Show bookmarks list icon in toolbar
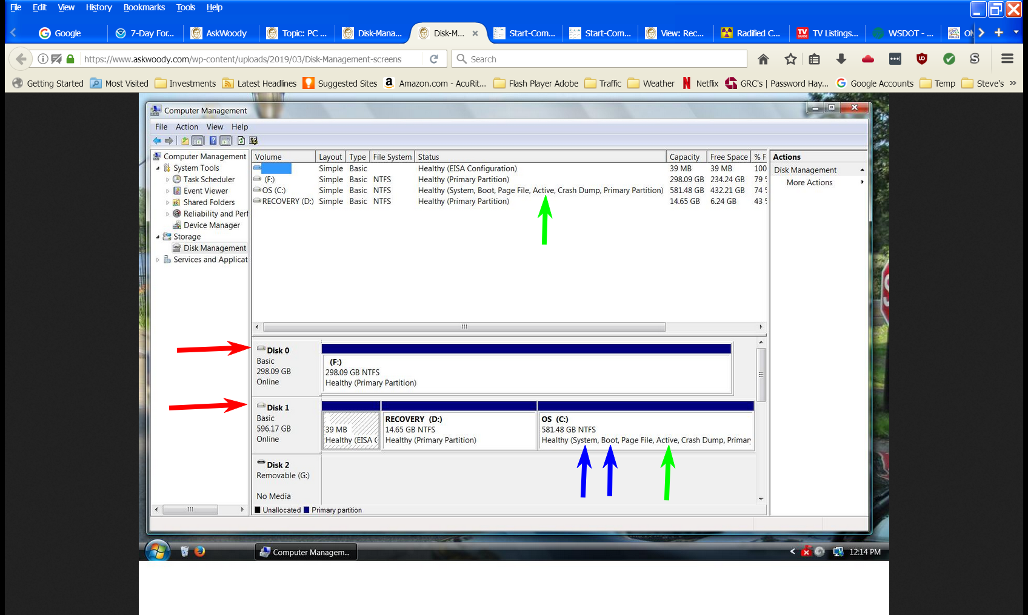This screenshot has height=615, width=1028. click(x=814, y=59)
